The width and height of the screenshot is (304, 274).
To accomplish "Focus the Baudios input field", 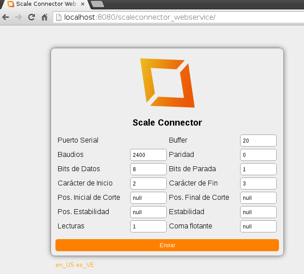I will pos(148,155).
